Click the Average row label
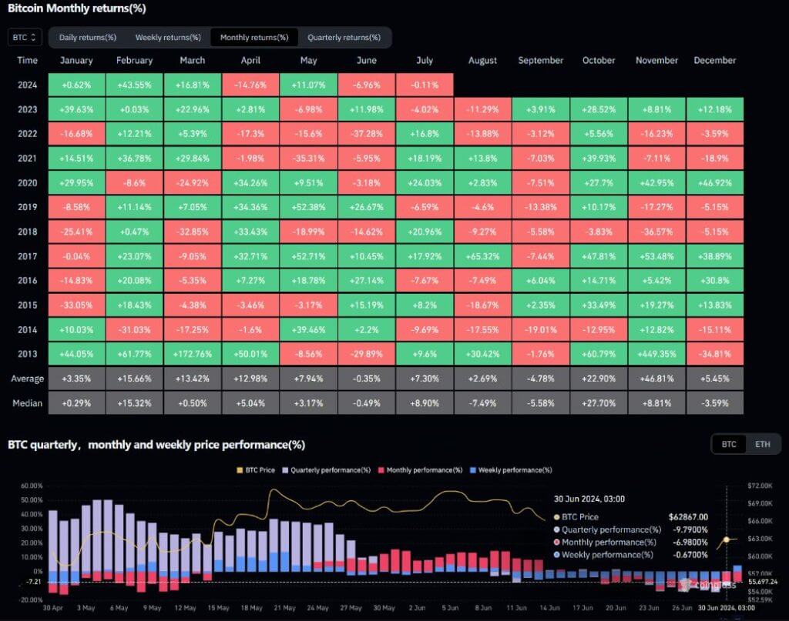 (x=27, y=379)
